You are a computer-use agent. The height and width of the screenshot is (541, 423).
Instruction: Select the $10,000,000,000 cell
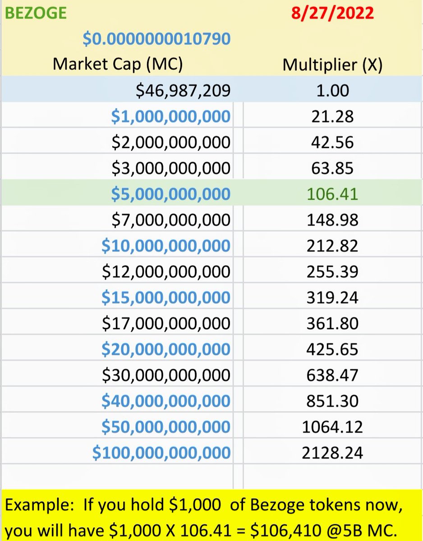[x=166, y=246]
